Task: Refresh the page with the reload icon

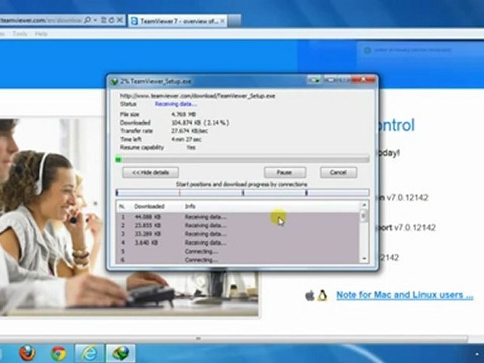Action: coord(111,20)
